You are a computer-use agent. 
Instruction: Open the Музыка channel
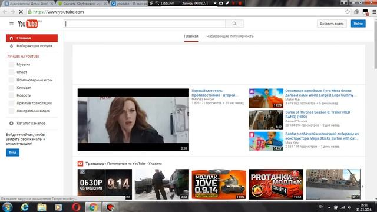pos(24,64)
